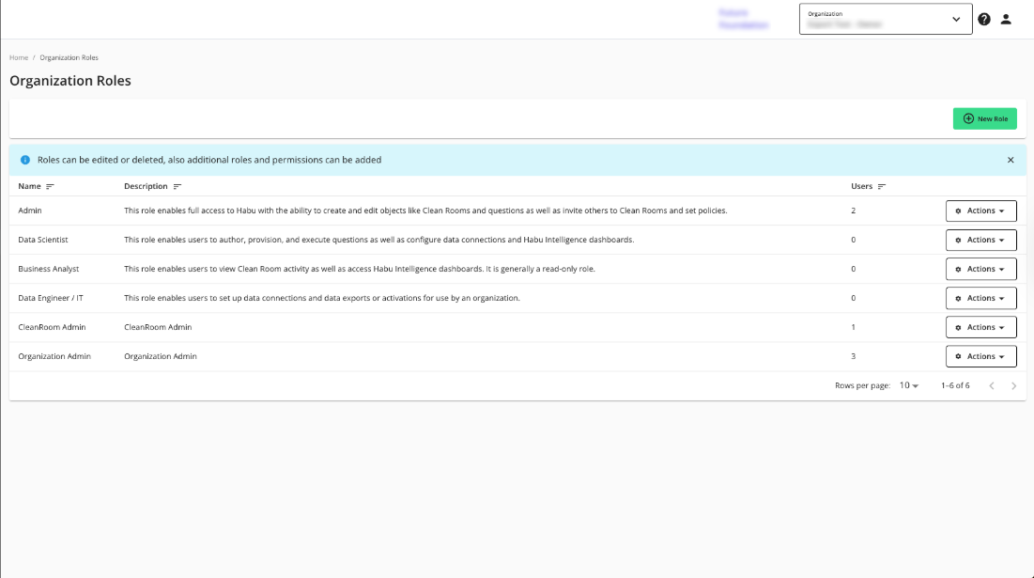Select the Organization Admin role name
This screenshot has height=578, width=1034.
pos(54,357)
